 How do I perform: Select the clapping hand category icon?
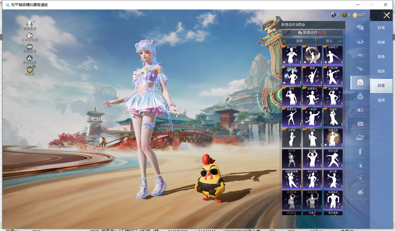360,165
